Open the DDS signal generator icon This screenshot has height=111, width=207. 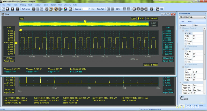coord(159,9)
